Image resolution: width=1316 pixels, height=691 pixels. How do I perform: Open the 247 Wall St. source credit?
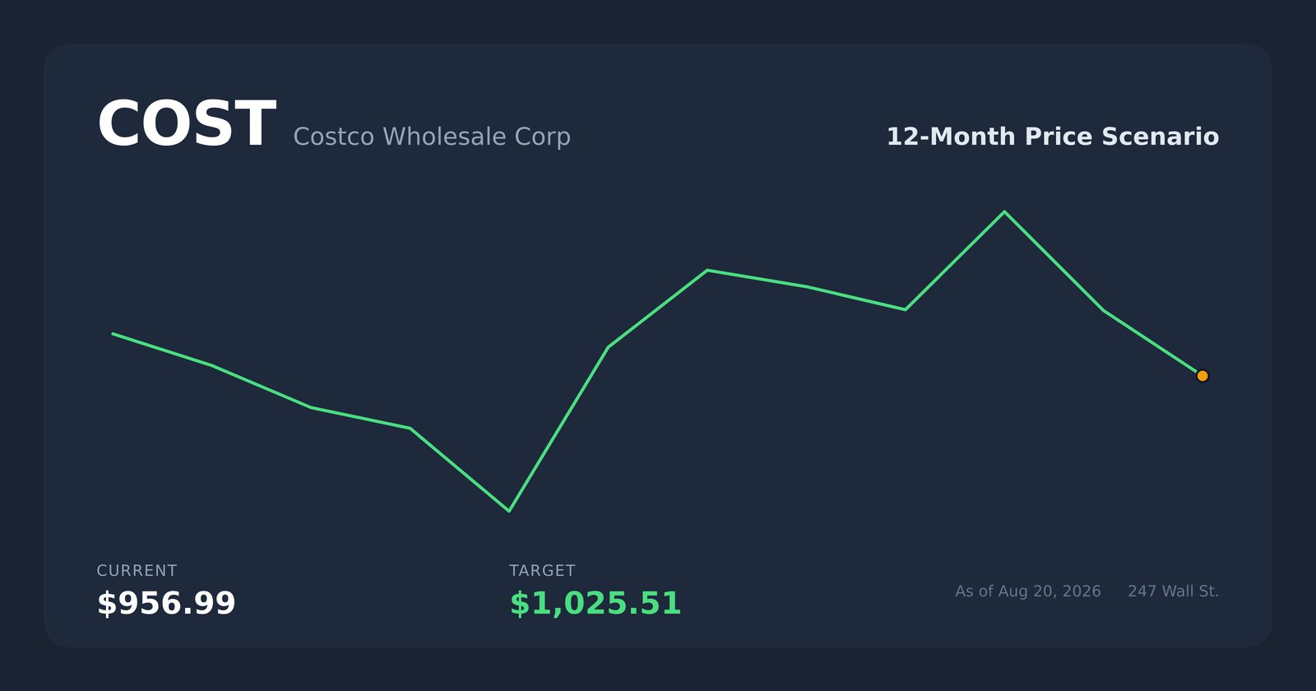coord(1174,591)
